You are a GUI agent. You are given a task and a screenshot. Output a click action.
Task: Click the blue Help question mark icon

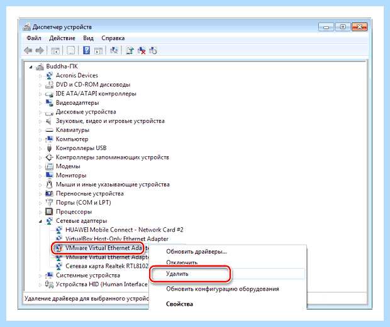(86, 50)
